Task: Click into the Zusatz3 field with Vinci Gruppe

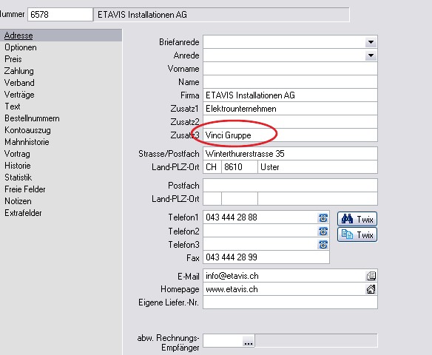Action: (290, 135)
